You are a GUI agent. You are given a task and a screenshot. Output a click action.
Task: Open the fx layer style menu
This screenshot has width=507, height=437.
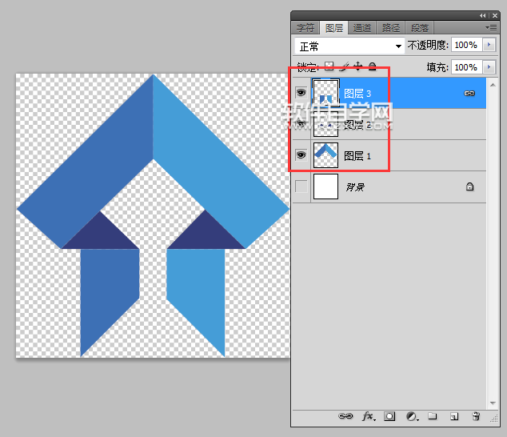(x=368, y=416)
